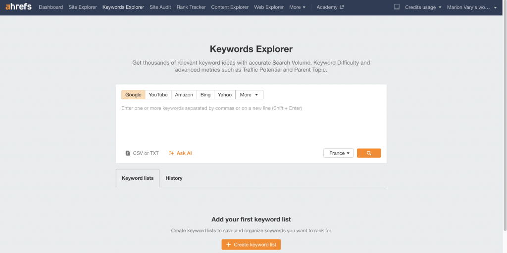Select the Bing search engine tab
This screenshot has width=507, height=253.
tap(205, 94)
